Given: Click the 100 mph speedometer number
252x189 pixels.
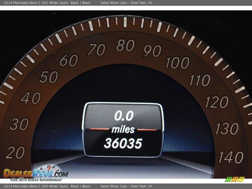Looking at the screenshot, I should coord(178,62).
